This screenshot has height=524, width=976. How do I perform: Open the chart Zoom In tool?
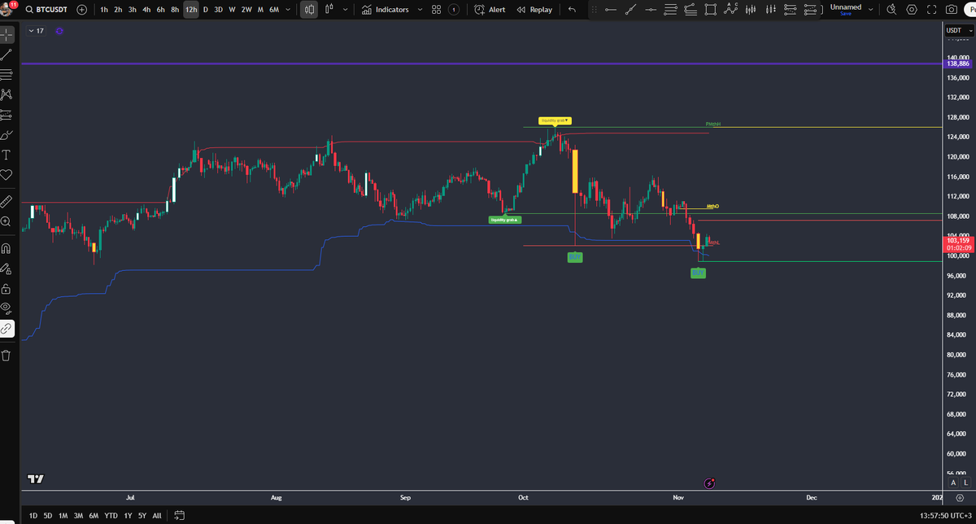click(7, 221)
